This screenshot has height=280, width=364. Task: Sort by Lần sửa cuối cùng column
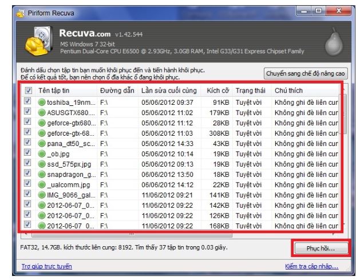click(x=169, y=90)
